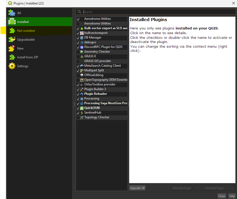Select MetaSearch Catalog Client in list
Image resolution: width=237 pixels, height=199 pixels.
click(x=102, y=66)
